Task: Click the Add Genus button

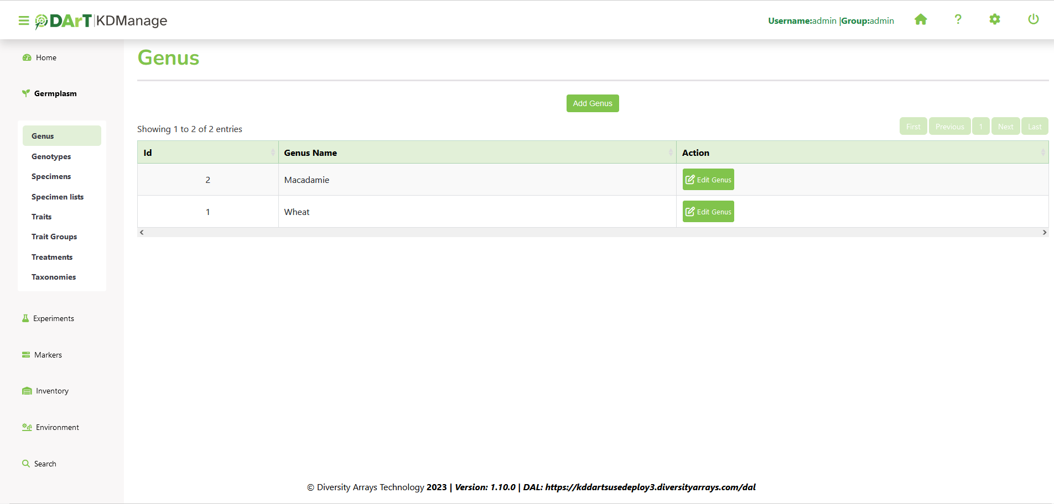Action: point(593,103)
